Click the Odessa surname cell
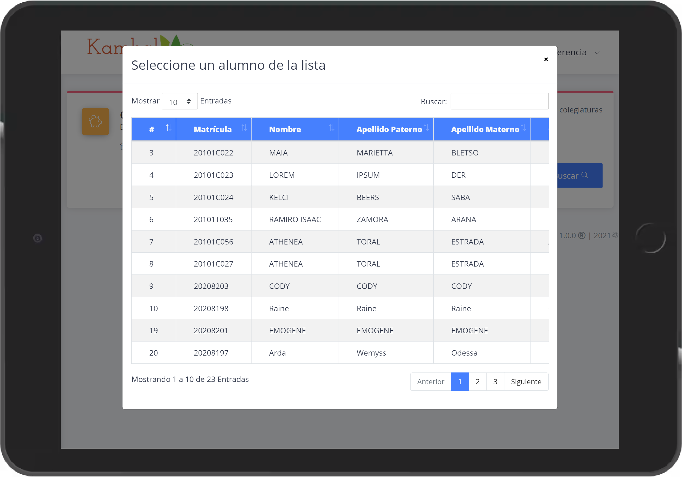 [482, 353]
